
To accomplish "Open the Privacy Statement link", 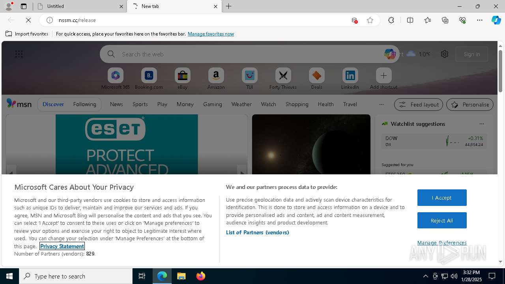I will (x=62, y=246).
